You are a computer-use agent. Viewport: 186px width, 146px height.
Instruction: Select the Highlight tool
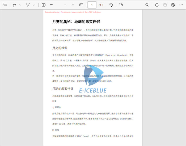click(x=14, y=5)
